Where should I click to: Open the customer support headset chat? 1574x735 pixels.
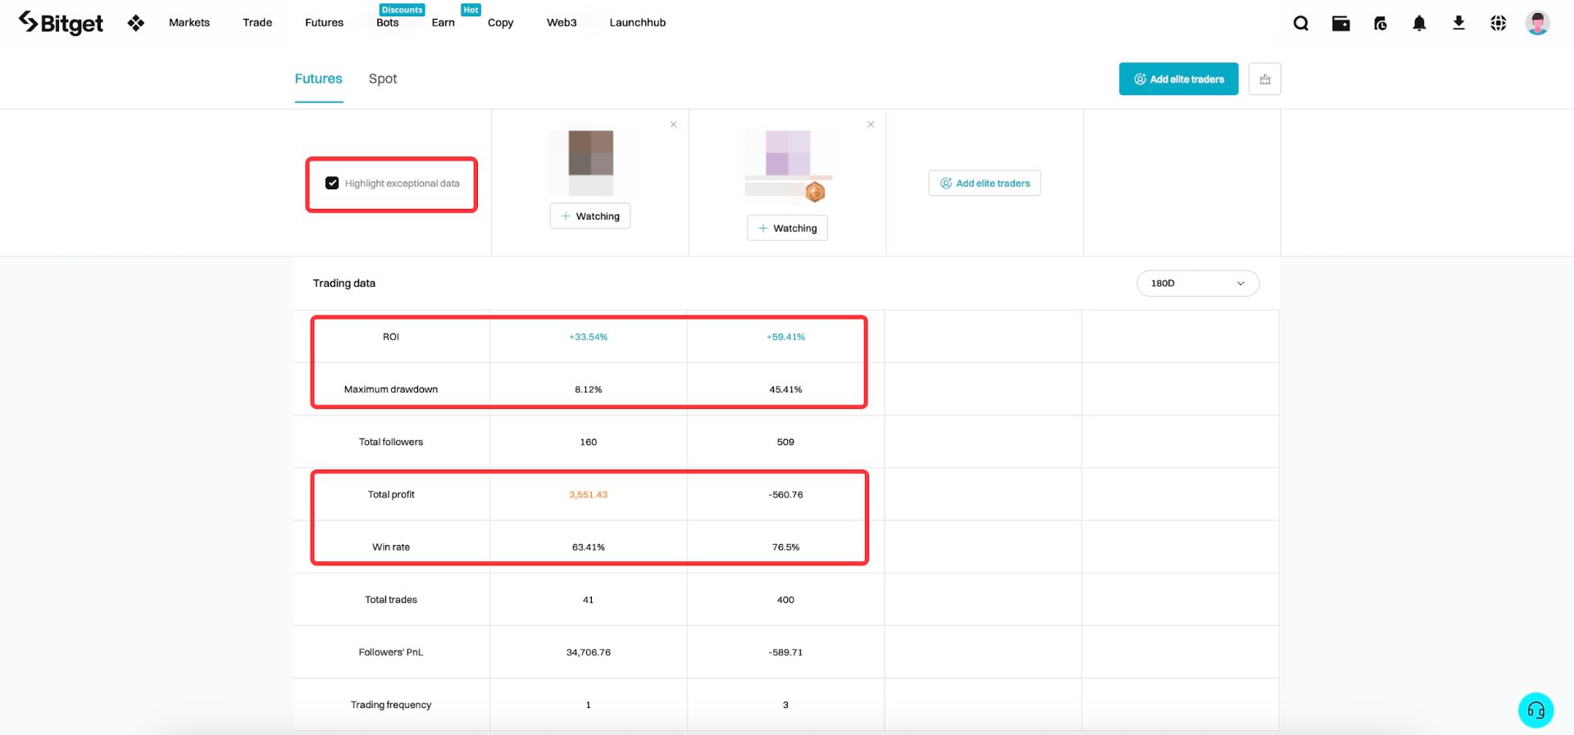1536,710
